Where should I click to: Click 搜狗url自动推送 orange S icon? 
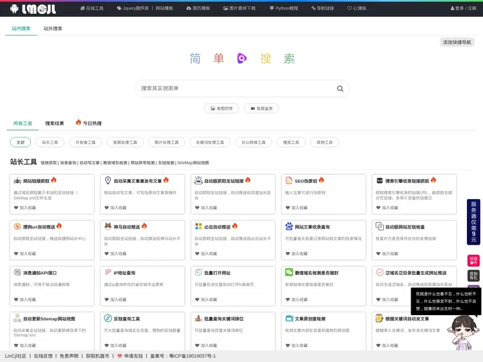click(x=17, y=227)
